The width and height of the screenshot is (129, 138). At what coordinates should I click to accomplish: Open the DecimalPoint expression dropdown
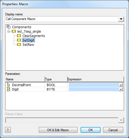point(121,85)
